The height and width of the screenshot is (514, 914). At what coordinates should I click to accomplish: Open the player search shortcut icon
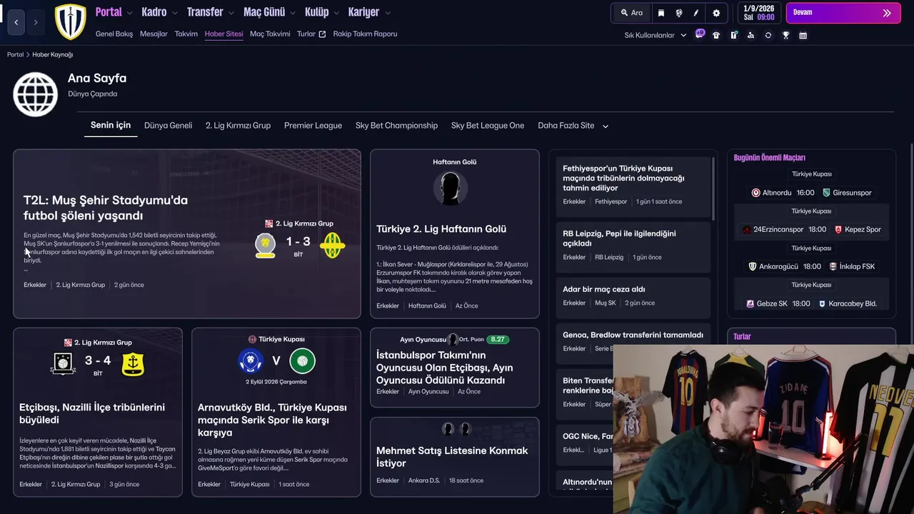point(750,35)
